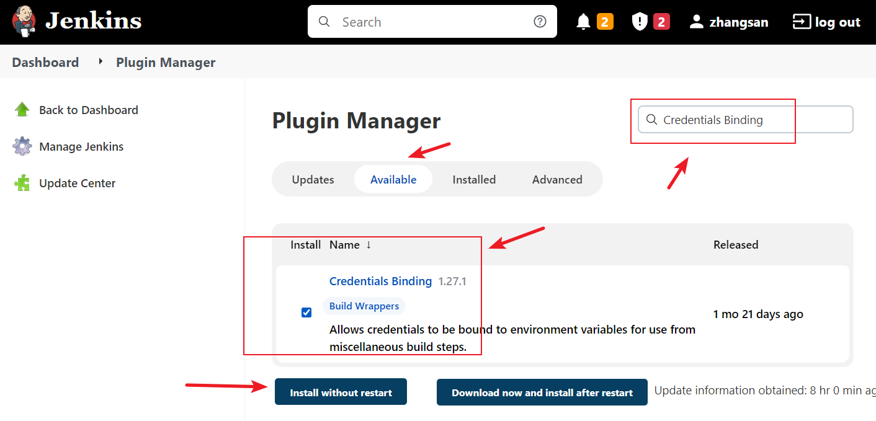
Task: Open the Plugin Manager breadcrumb
Action: [x=166, y=62]
